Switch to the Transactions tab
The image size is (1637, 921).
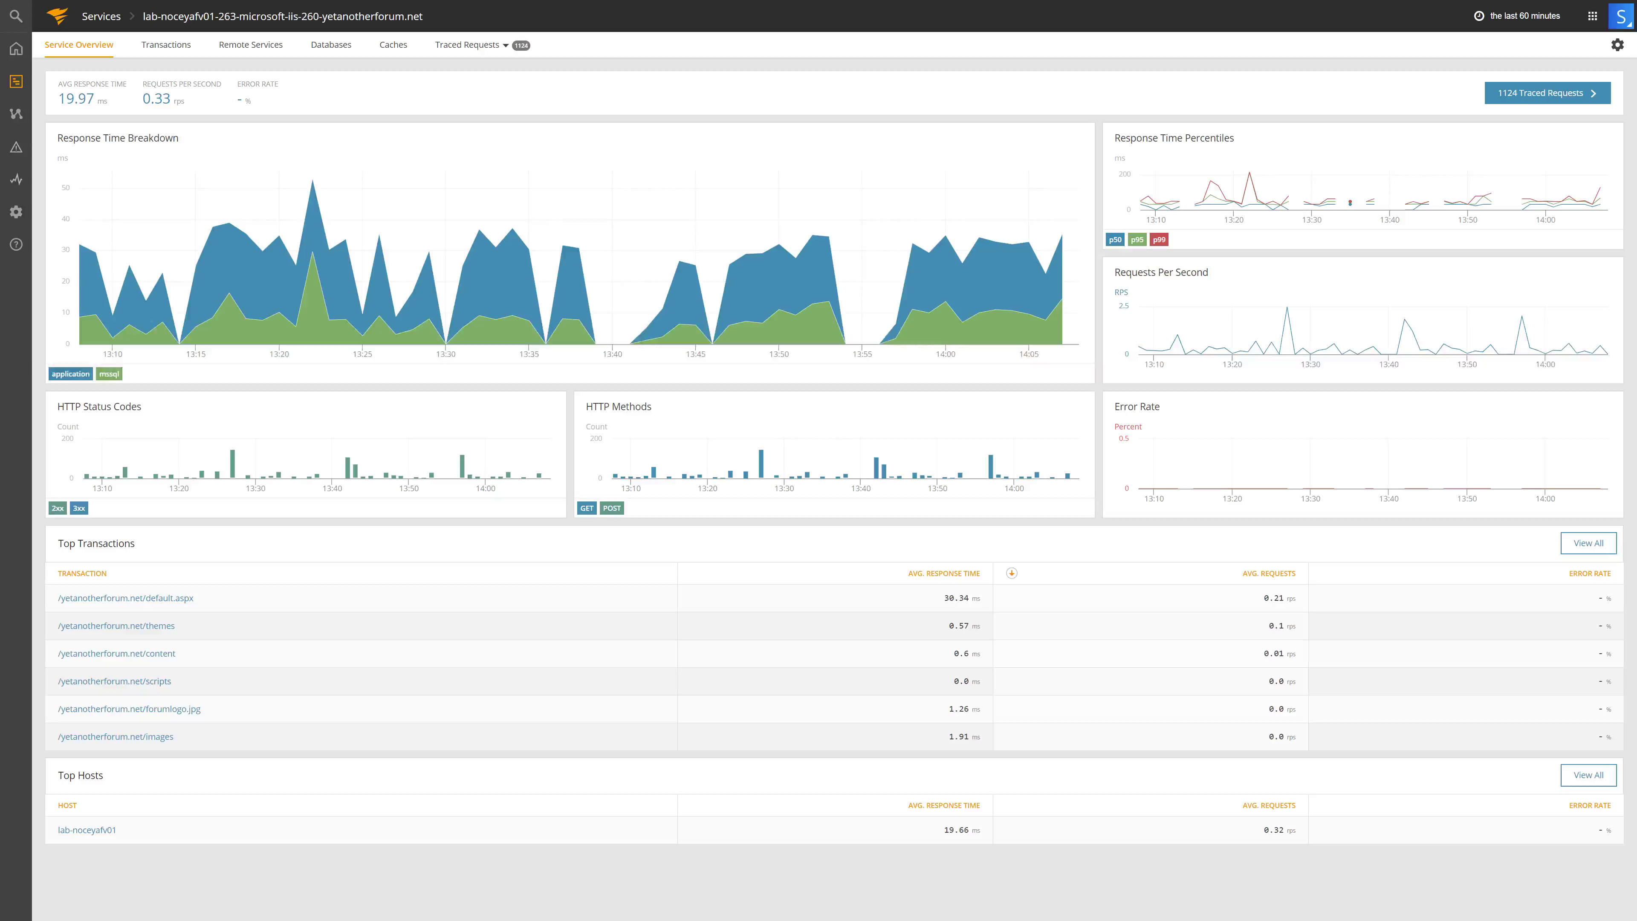pyautogui.click(x=166, y=44)
